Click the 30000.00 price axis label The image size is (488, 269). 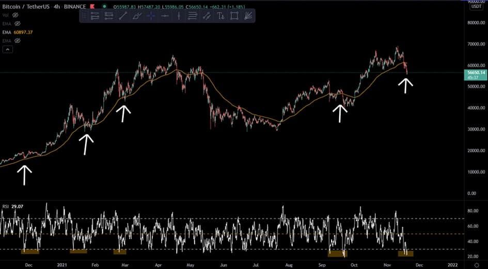click(x=476, y=129)
